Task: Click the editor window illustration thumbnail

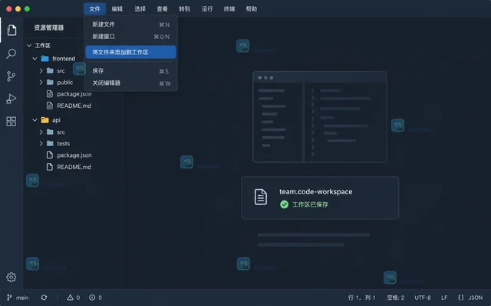Action: pyautogui.click(x=320, y=117)
